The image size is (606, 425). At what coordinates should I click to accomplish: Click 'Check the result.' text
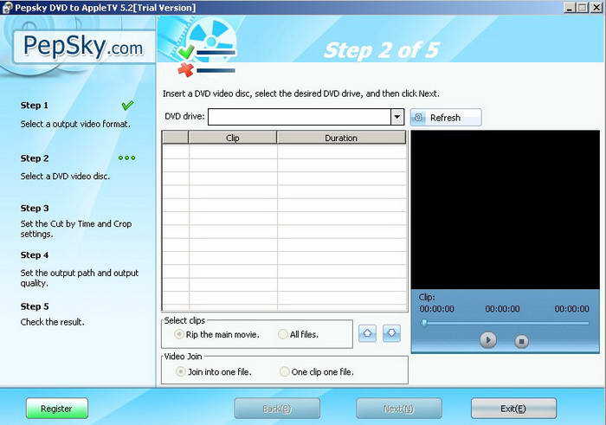53,322
